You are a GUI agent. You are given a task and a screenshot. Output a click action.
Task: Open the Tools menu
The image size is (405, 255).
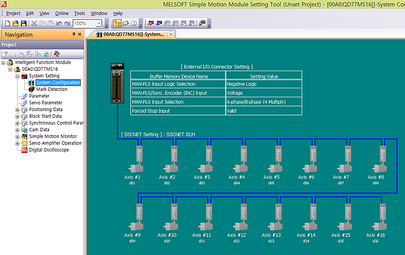[x=79, y=14]
